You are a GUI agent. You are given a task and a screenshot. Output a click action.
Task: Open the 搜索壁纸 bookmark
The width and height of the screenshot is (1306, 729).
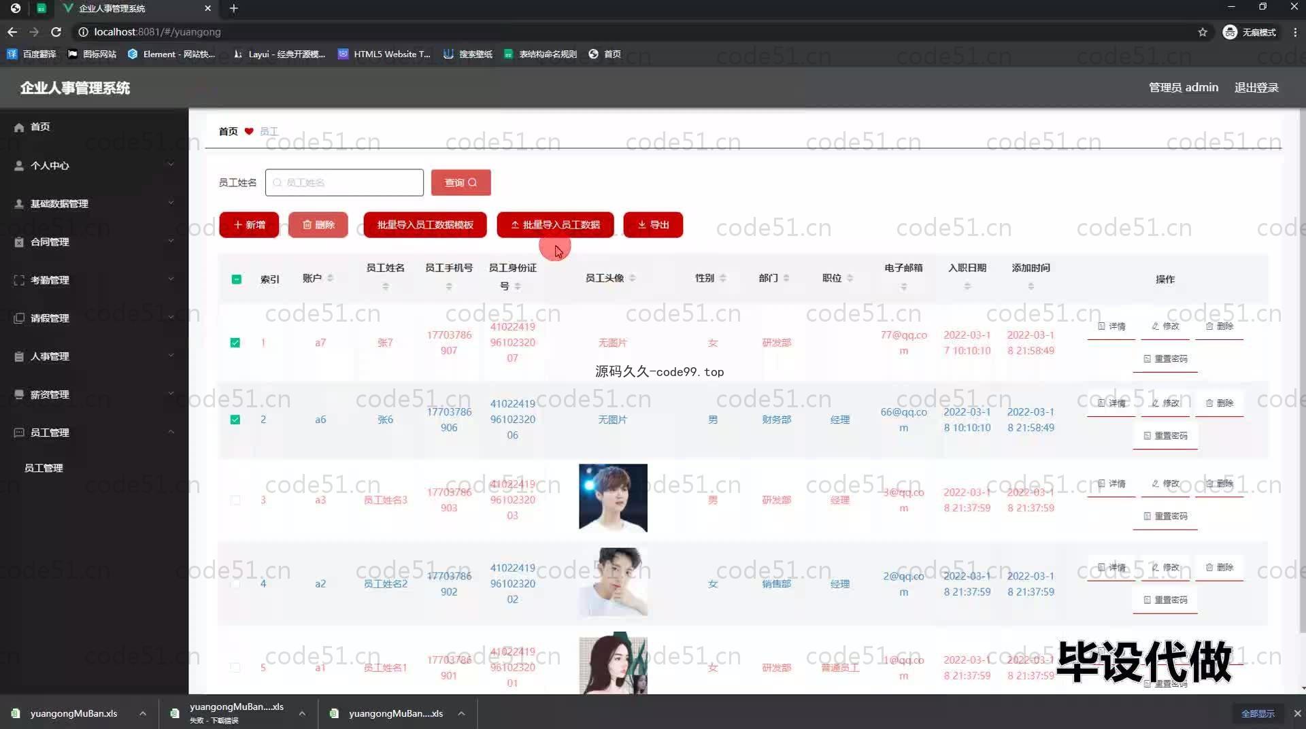point(468,54)
